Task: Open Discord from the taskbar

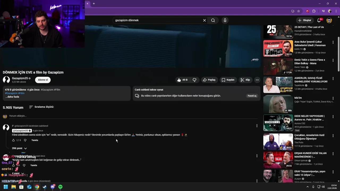Action: (x=53, y=187)
